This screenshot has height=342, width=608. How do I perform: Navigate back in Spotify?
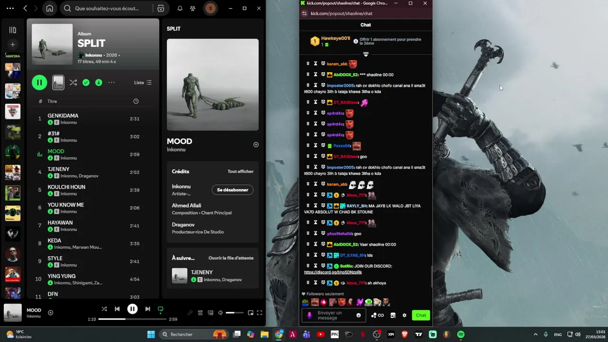coord(25,8)
